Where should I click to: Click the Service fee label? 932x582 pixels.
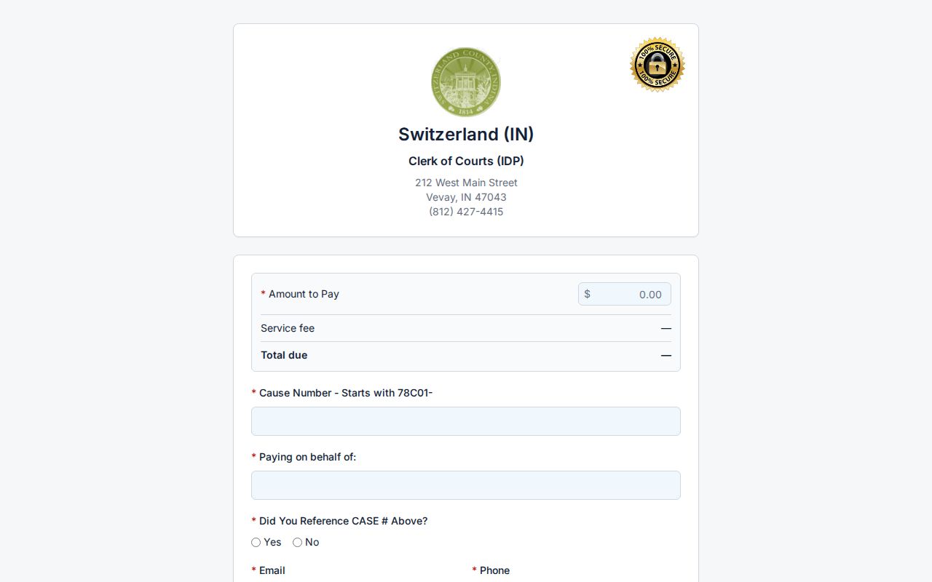[x=288, y=328]
